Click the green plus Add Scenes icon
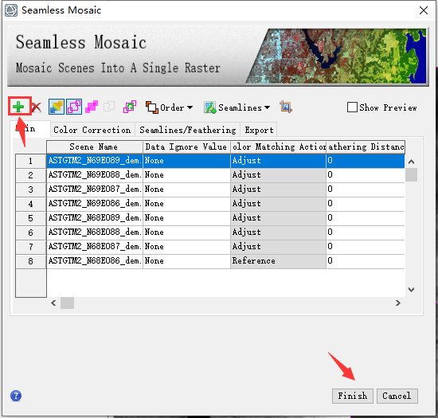Screen dimensions: 438x418 tap(18, 107)
